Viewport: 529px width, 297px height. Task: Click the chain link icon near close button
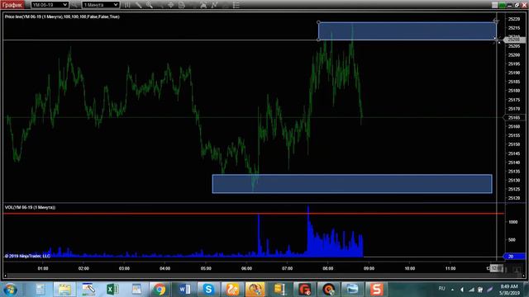[517, 5]
